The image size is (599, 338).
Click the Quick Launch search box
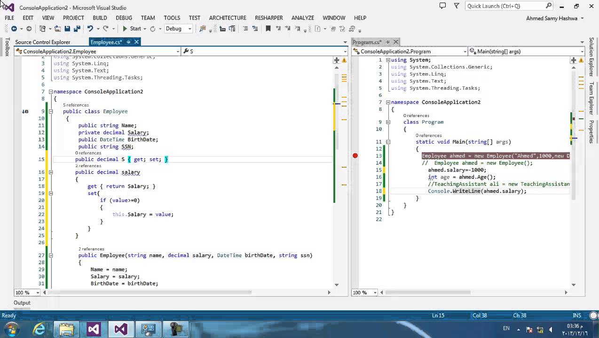click(505, 6)
